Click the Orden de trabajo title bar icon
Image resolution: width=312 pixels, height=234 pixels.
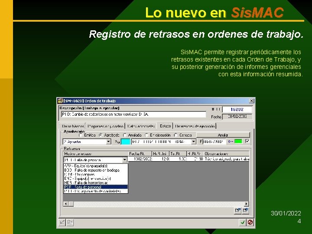point(60,101)
